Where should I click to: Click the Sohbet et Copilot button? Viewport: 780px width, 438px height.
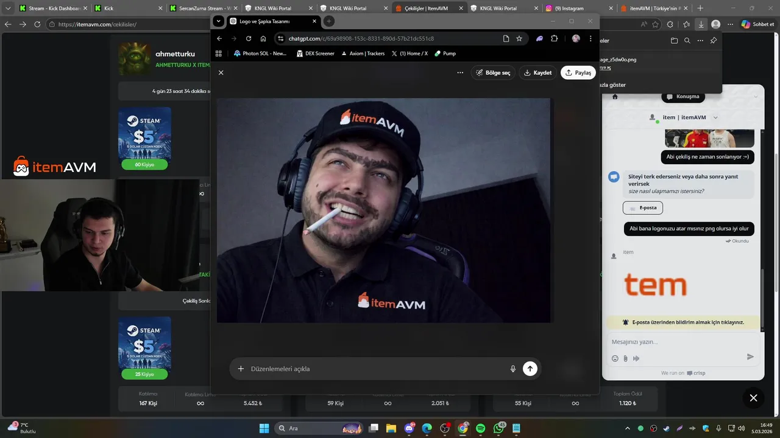(757, 24)
